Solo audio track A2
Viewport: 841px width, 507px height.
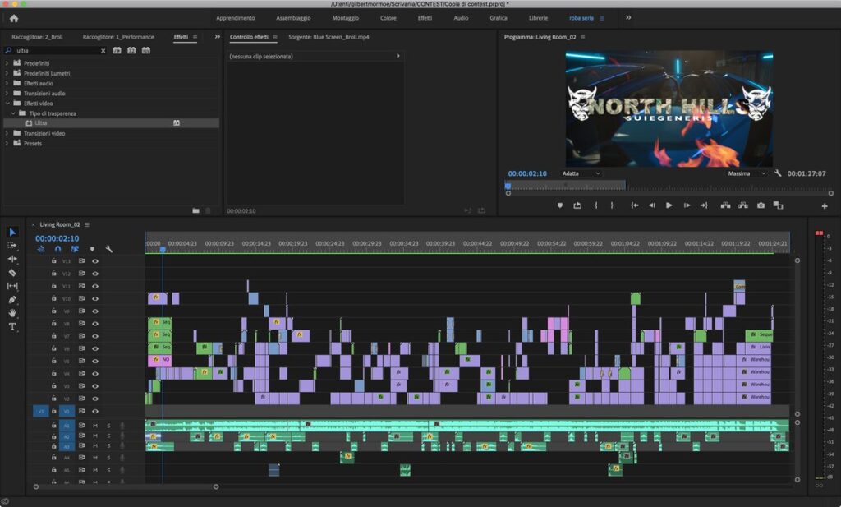point(108,436)
